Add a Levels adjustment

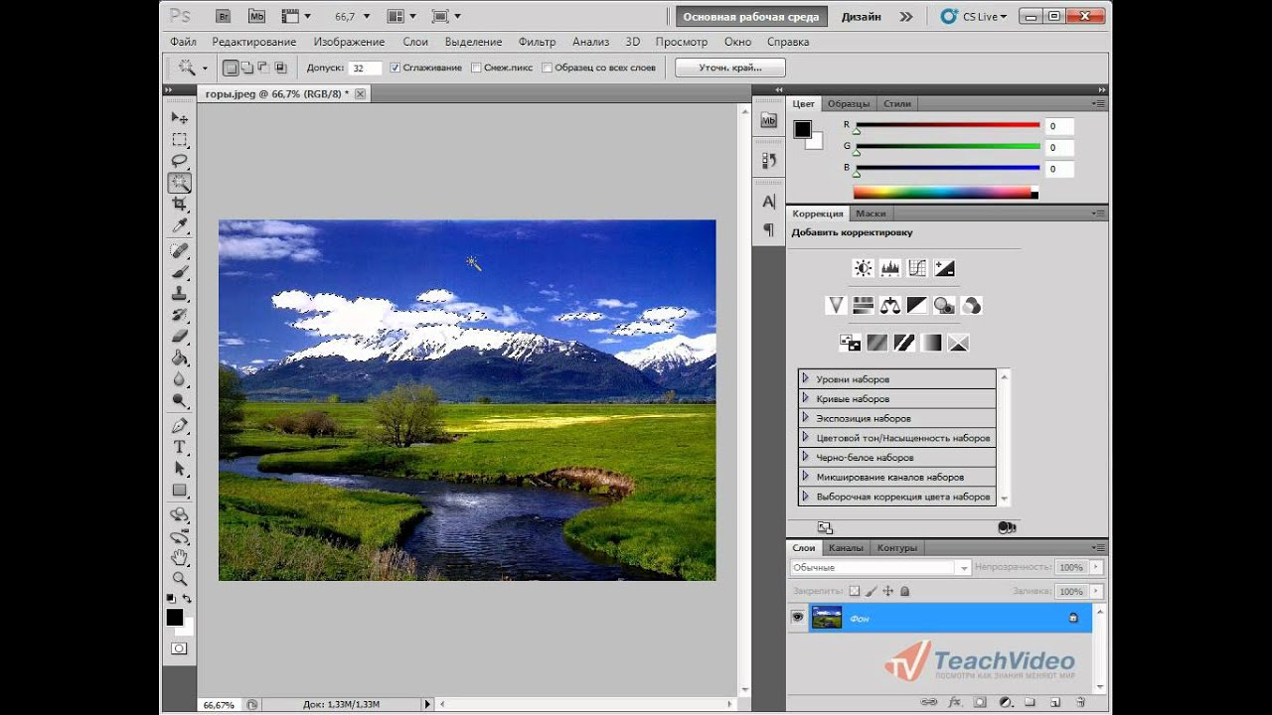coord(889,268)
